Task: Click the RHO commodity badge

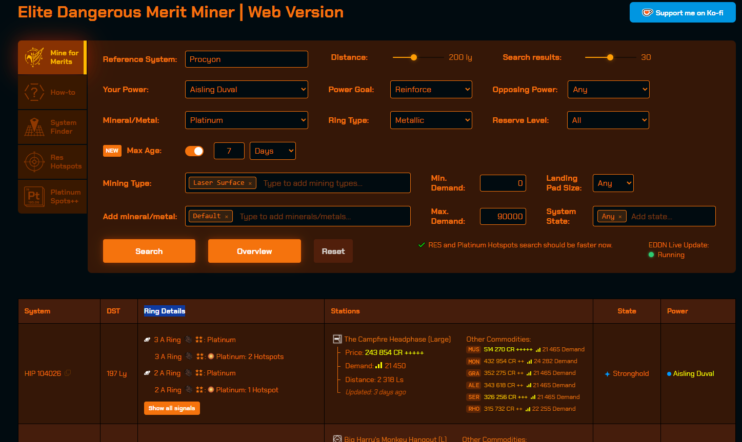Action: pyautogui.click(x=473, y=409)
